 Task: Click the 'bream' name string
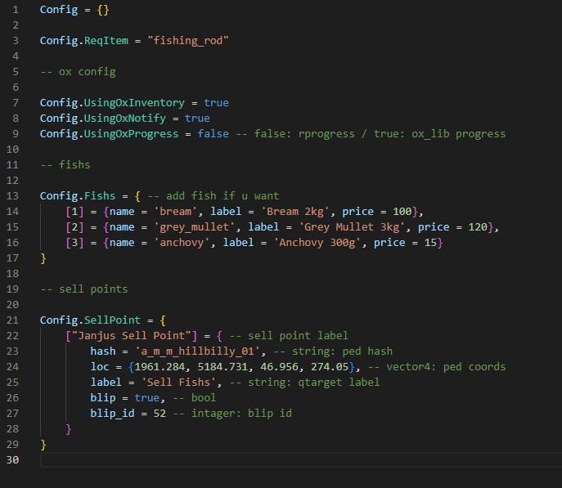pos(176,212)
